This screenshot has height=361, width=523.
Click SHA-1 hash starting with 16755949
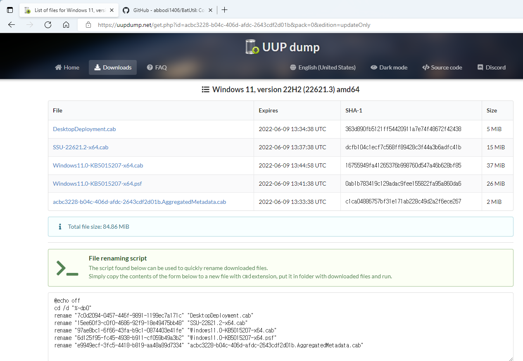point(403,165)
